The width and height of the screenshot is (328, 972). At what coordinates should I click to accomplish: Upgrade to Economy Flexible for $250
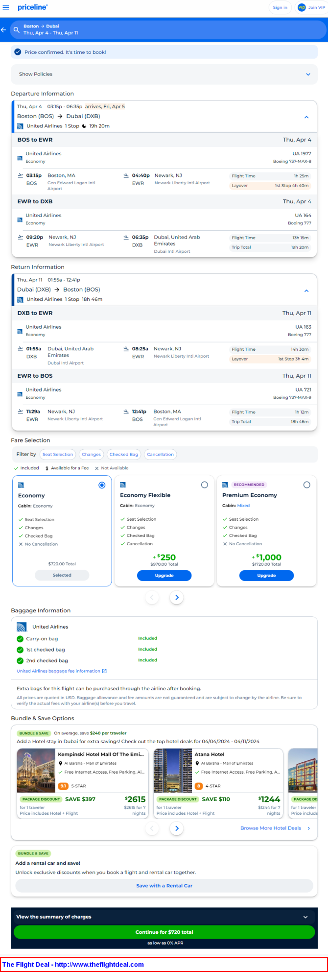point(164,576)
